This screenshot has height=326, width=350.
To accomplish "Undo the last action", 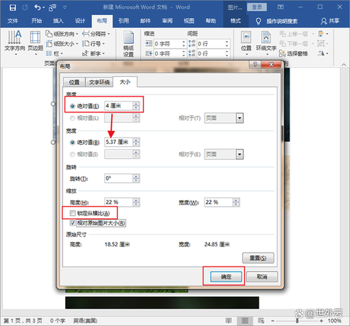I will pos(38,8).
